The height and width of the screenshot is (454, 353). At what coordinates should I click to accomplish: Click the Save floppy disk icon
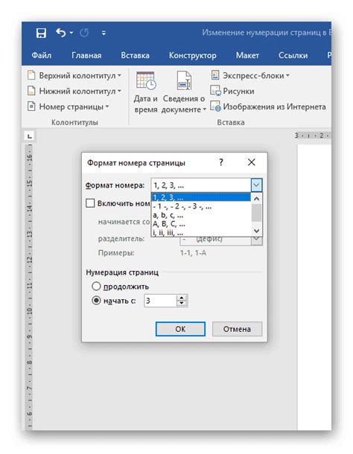point(41,33)
